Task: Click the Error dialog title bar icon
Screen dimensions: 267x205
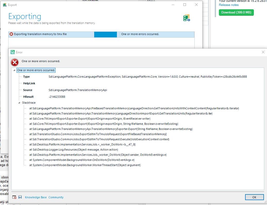Action: 13,52
